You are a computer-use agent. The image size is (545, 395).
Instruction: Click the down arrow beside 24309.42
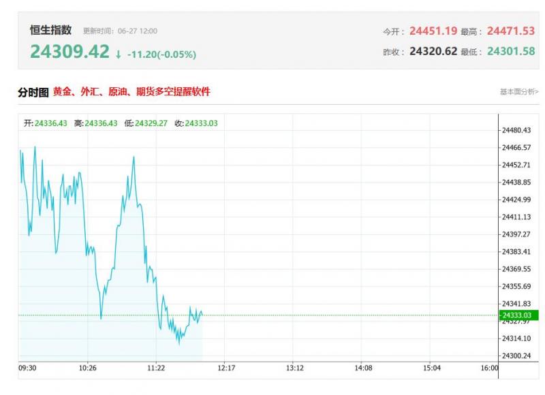pos(118,54)
